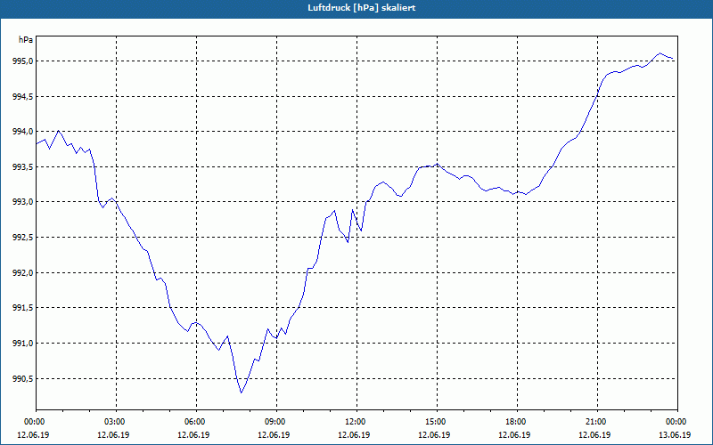713x445 pixels.
Task: Select the 993,5 y-axis value label
Action: [x=23, y=166]
